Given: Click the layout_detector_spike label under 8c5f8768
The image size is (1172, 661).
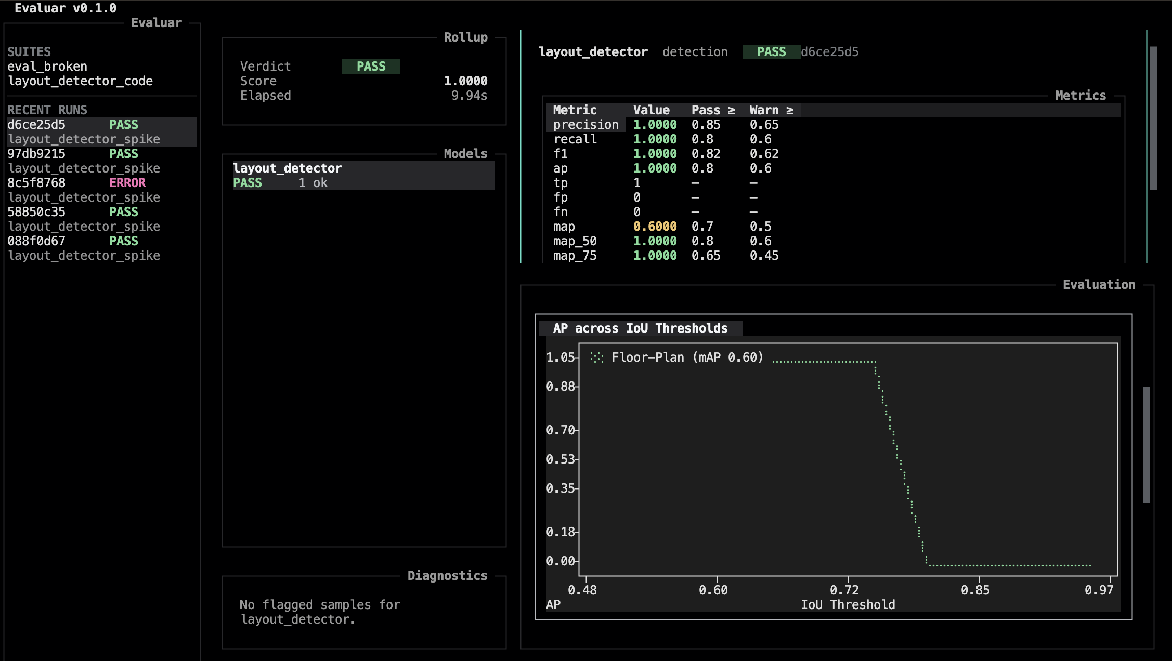Looking at the screenshot, I should [x=84, y=197].
